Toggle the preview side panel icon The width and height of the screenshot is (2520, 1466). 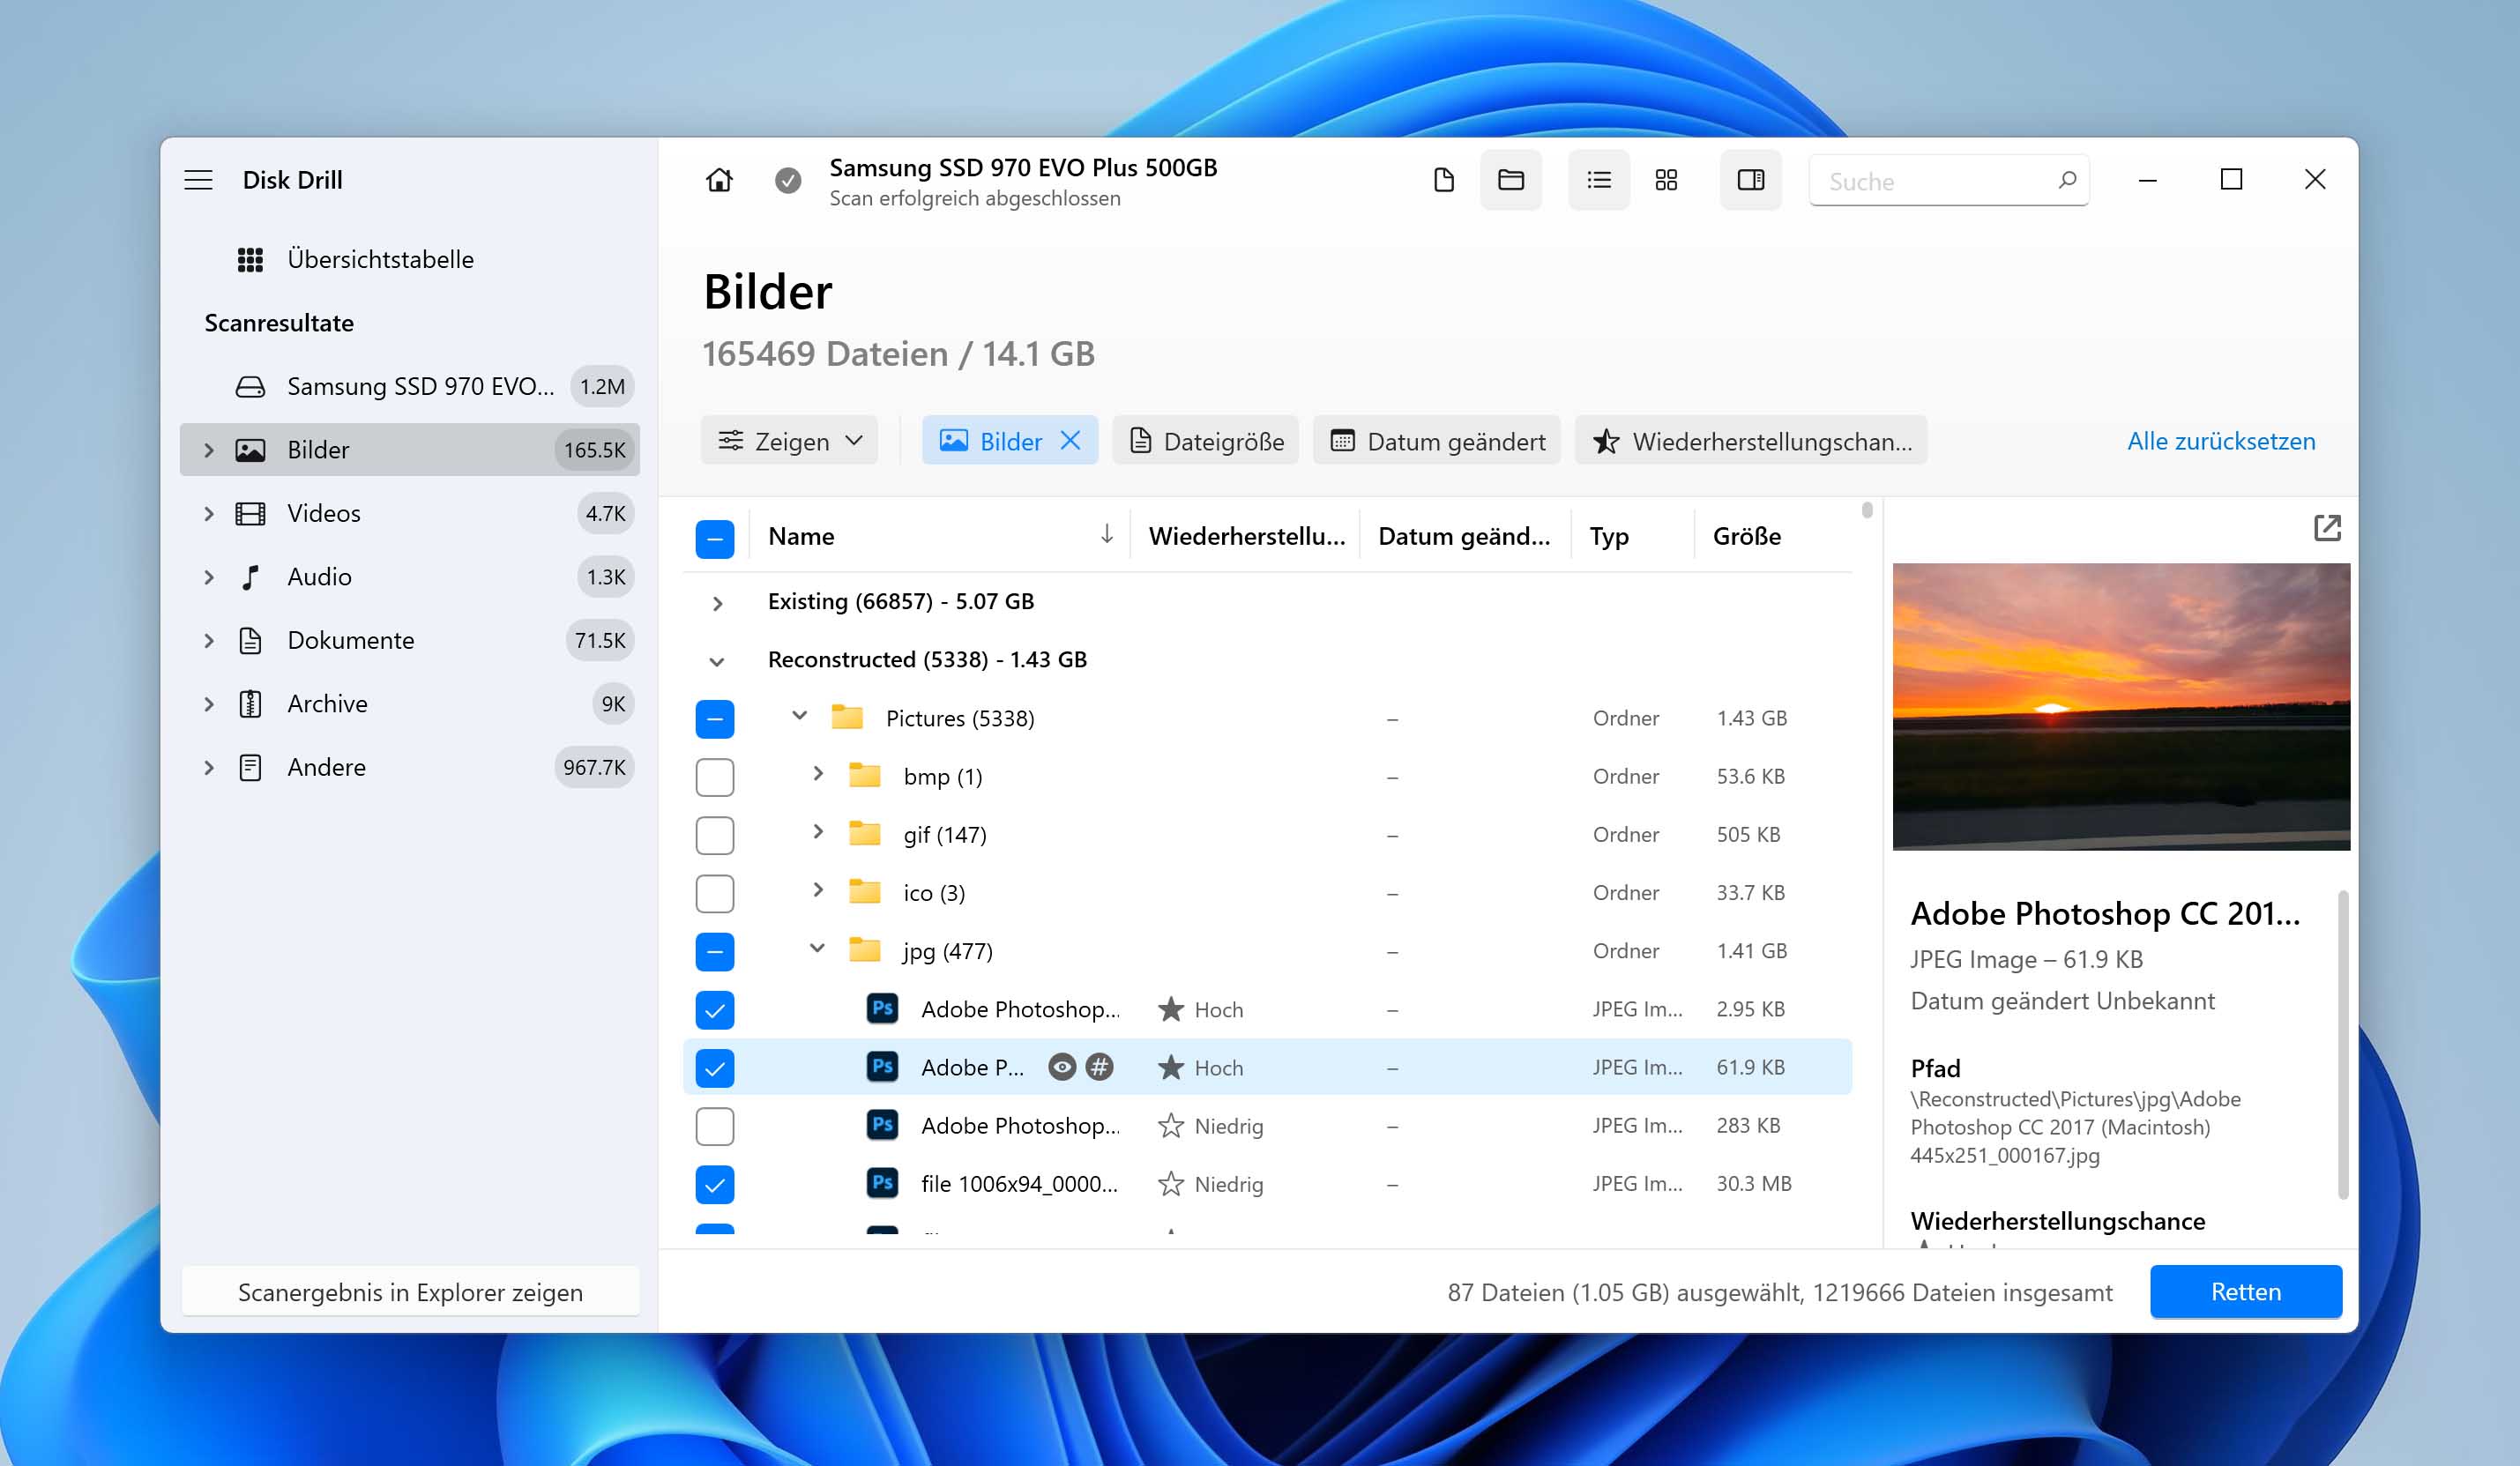[x=1750, y=180]
